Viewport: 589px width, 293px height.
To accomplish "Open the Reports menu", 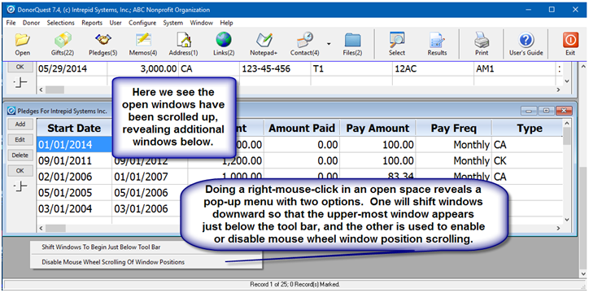I will 92,23.
